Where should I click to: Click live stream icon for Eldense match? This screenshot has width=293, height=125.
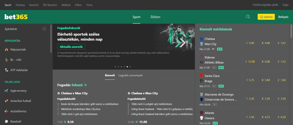214,67
